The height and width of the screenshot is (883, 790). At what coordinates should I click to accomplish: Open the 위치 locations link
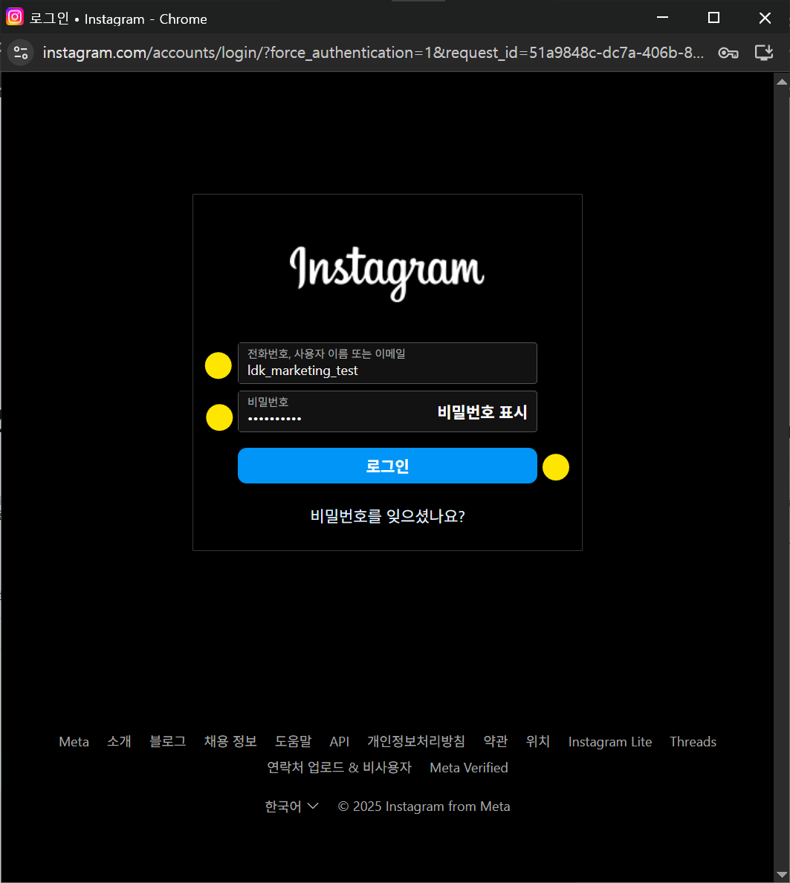(x=537, y=742)
